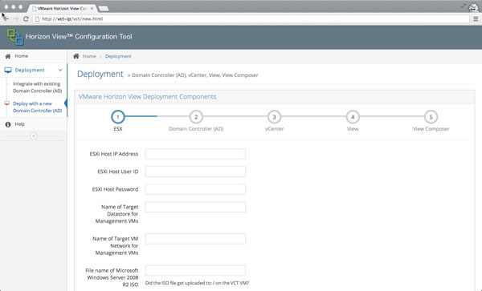The width and height of the screenshot is (482, 291).
Task: Click the ESXi Host Password field
Action: [195, 189]
